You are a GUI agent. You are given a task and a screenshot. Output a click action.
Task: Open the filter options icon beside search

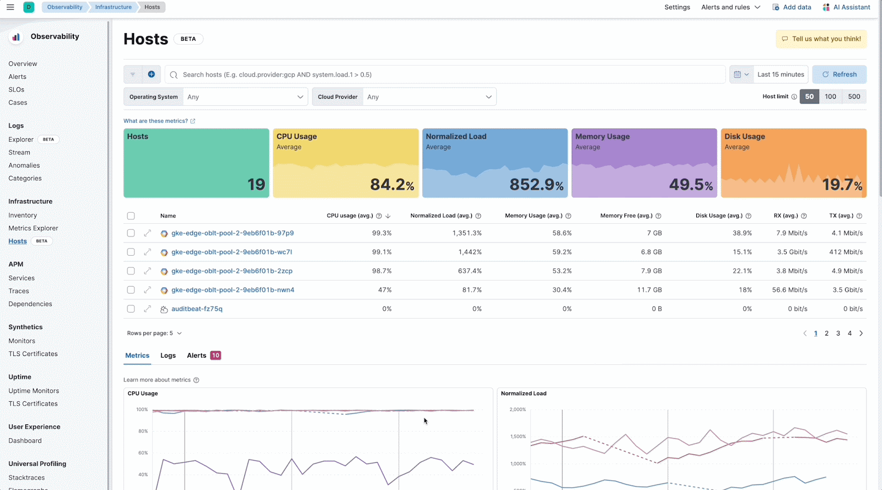pos(133,74)
